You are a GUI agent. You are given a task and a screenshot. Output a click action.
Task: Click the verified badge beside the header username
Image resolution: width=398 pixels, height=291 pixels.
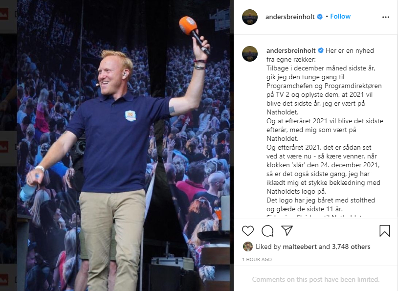pos(320,17)
